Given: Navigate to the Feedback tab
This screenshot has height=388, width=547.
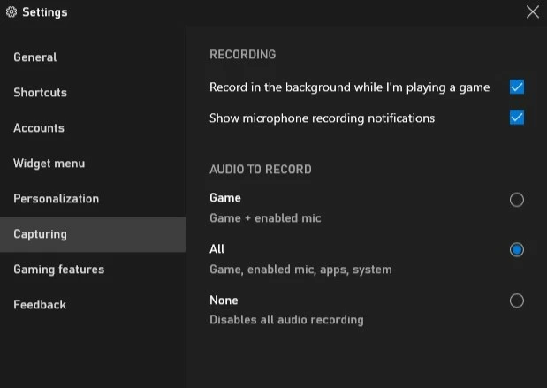Looking at the screenshot, I should click(40, 305).
